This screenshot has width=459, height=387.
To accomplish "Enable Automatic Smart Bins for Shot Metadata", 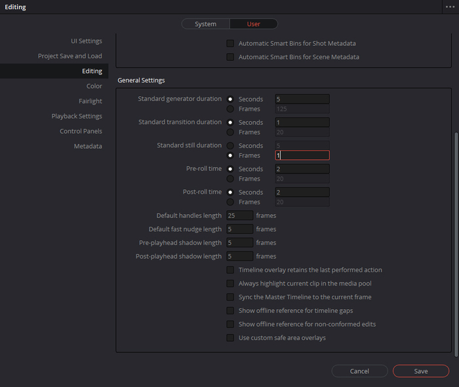I will click(x=230, y=43).
